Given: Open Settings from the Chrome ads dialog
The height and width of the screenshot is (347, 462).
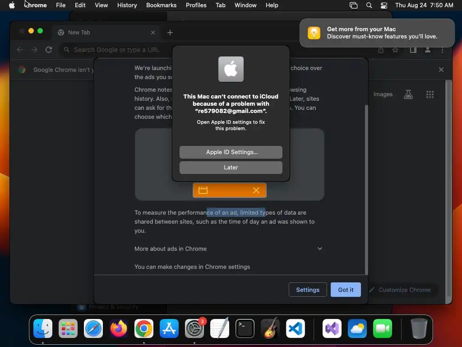Looking at the screenshot, I should 308,290.
